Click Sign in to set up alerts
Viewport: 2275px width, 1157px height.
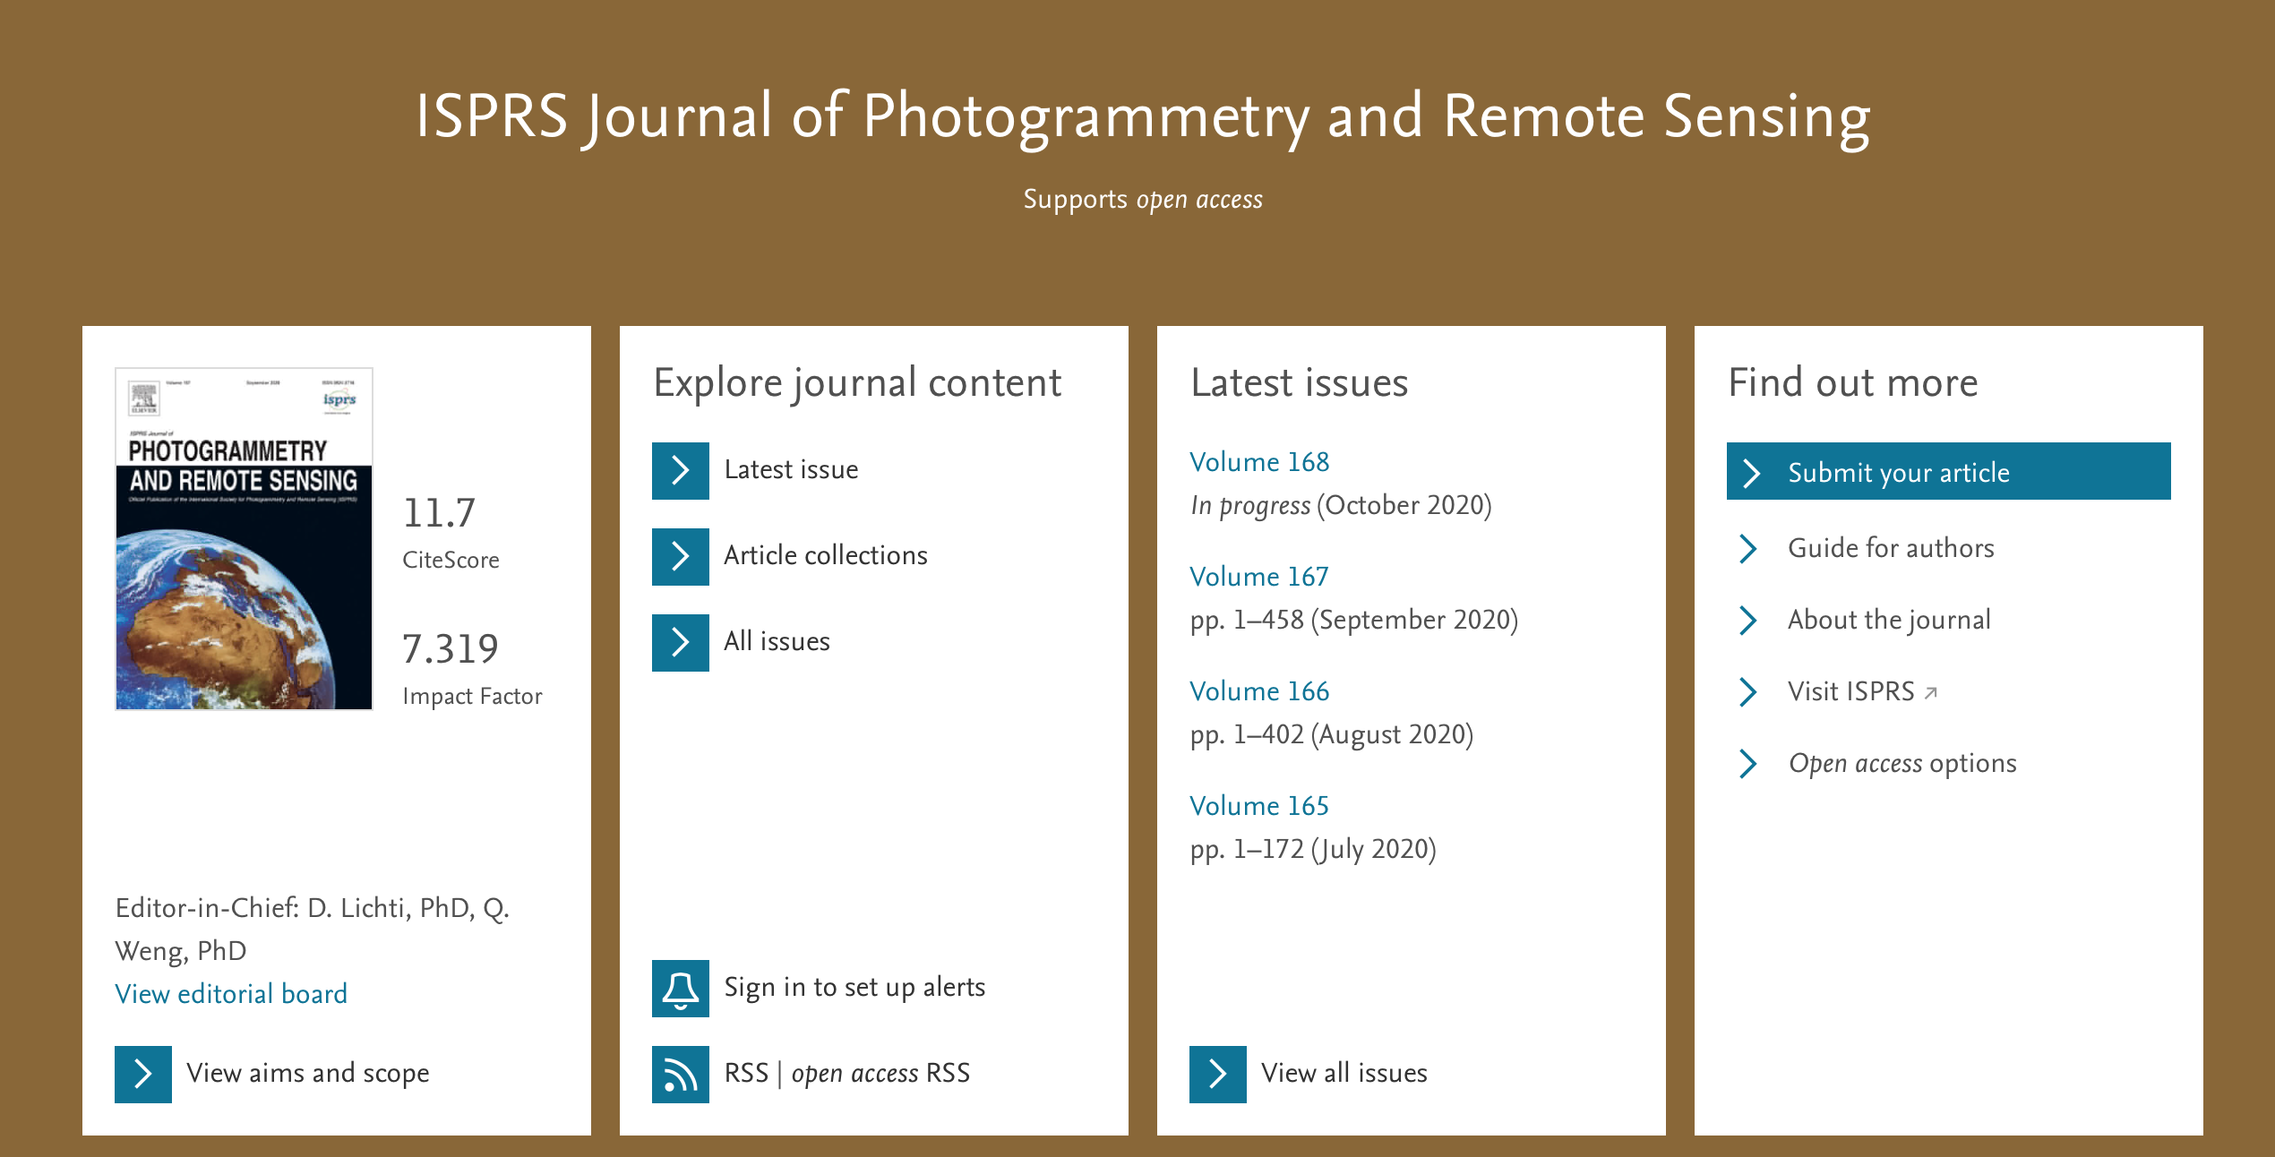pyautogui.click(x=854, y=987)
